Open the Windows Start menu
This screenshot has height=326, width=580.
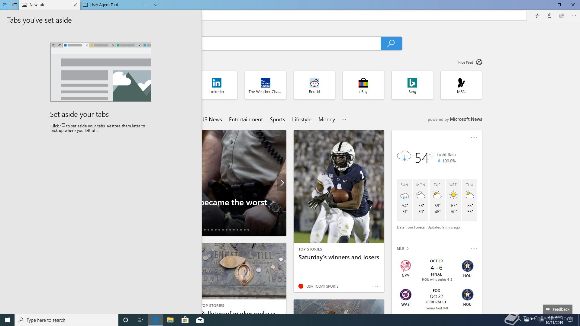7,320
